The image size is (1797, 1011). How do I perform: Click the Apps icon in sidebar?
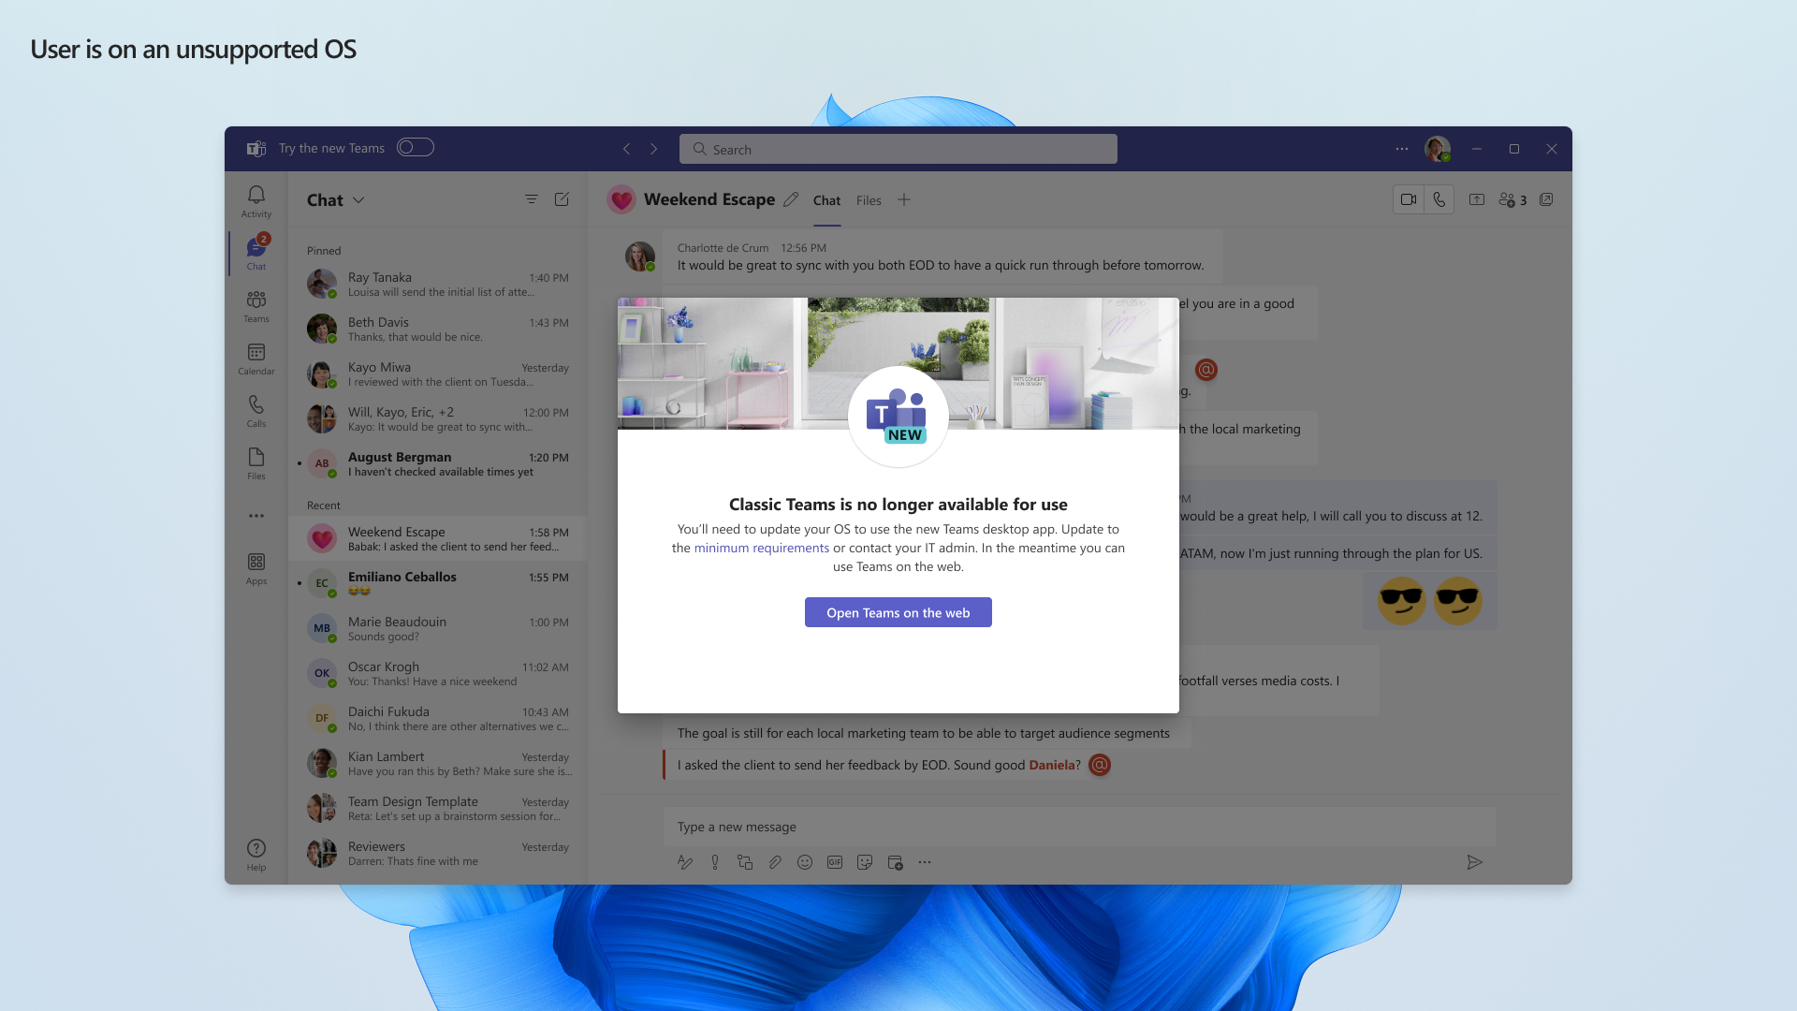[256, 566]
